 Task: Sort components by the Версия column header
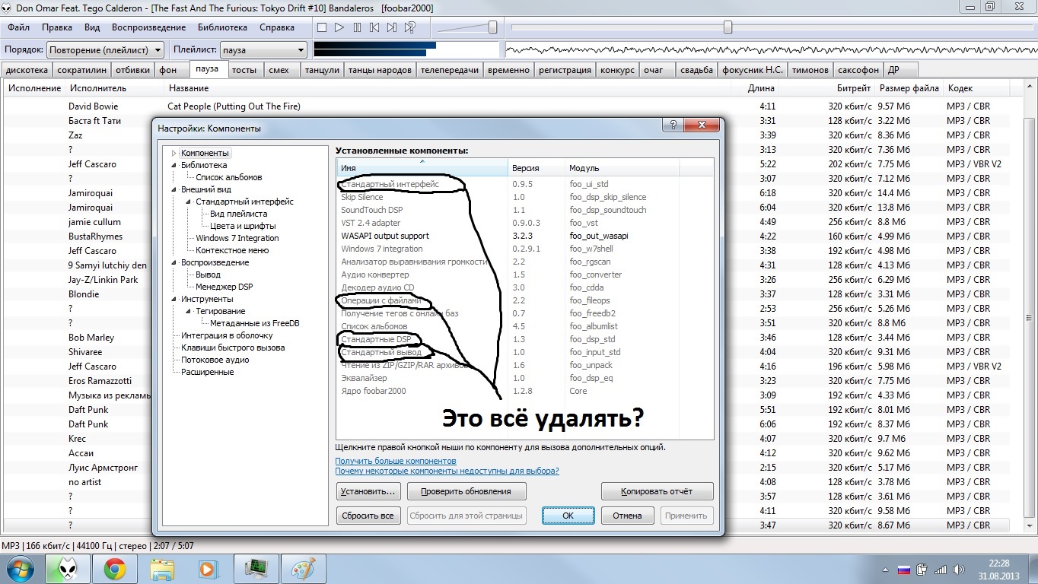pyautogui.click(x=537, y=168)
